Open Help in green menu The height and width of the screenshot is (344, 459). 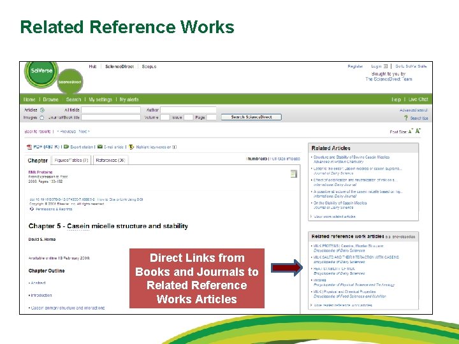396,99
